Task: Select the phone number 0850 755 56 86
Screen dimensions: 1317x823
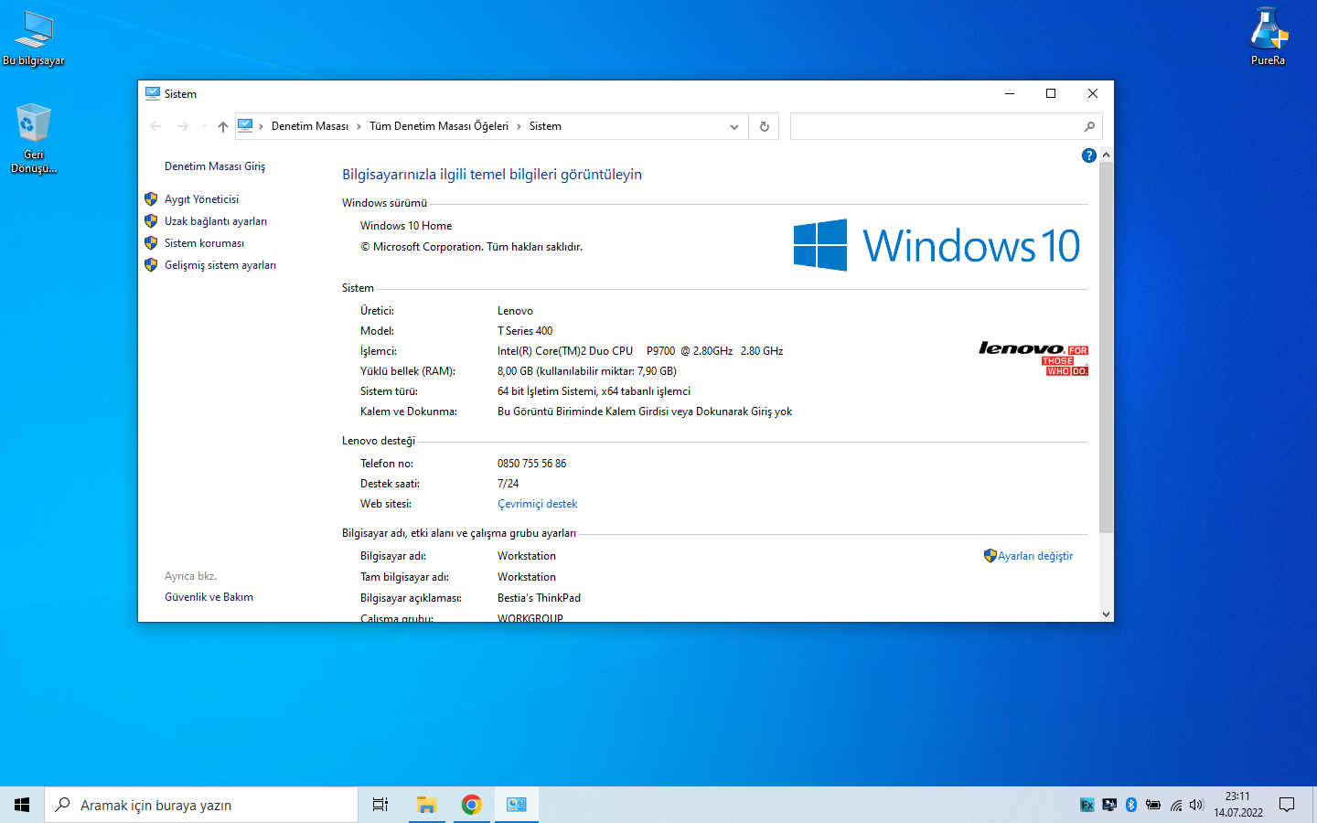Action: pos(532,464)
